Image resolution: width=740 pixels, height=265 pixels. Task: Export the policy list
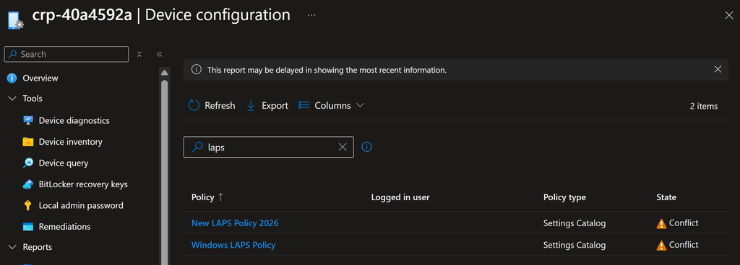[x=267, y=105]
